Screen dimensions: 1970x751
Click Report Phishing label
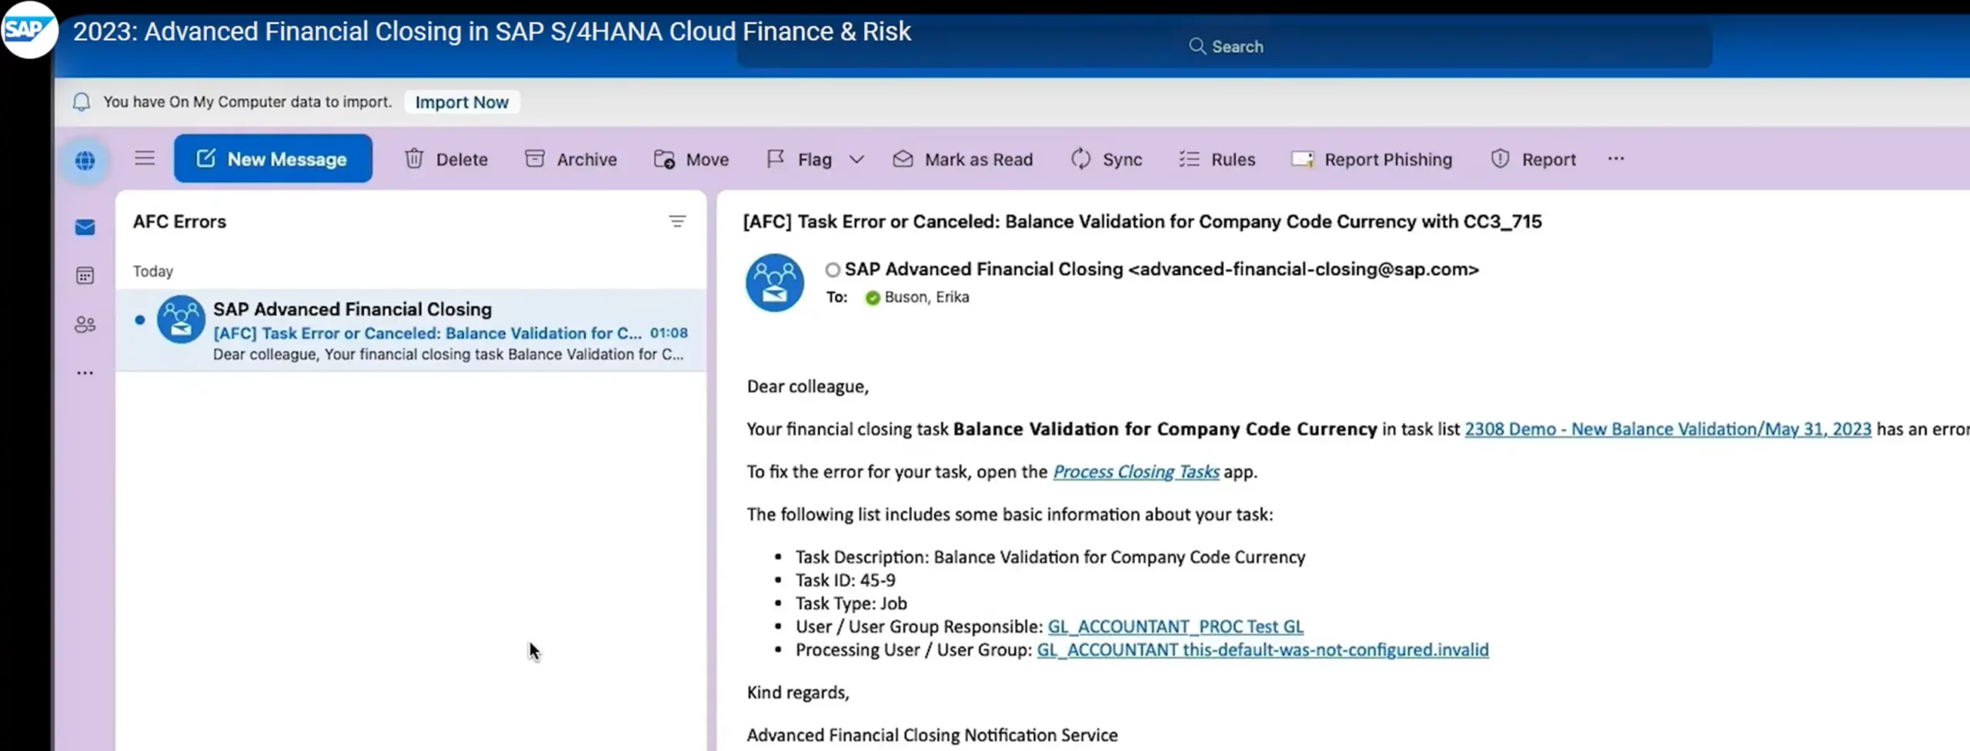[x=1388, y=159]
